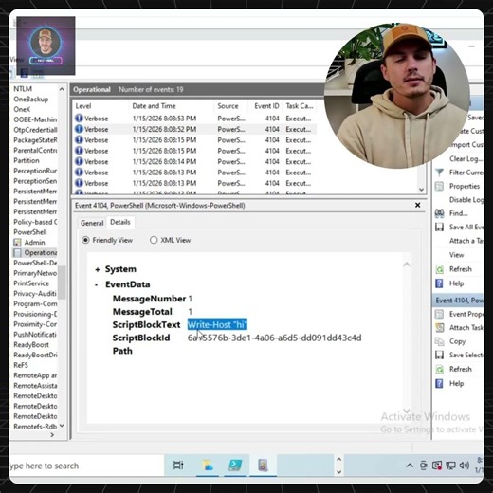Click the Find binoculars icon
This screenshot has width=493, height=493.
pos(439,213)
